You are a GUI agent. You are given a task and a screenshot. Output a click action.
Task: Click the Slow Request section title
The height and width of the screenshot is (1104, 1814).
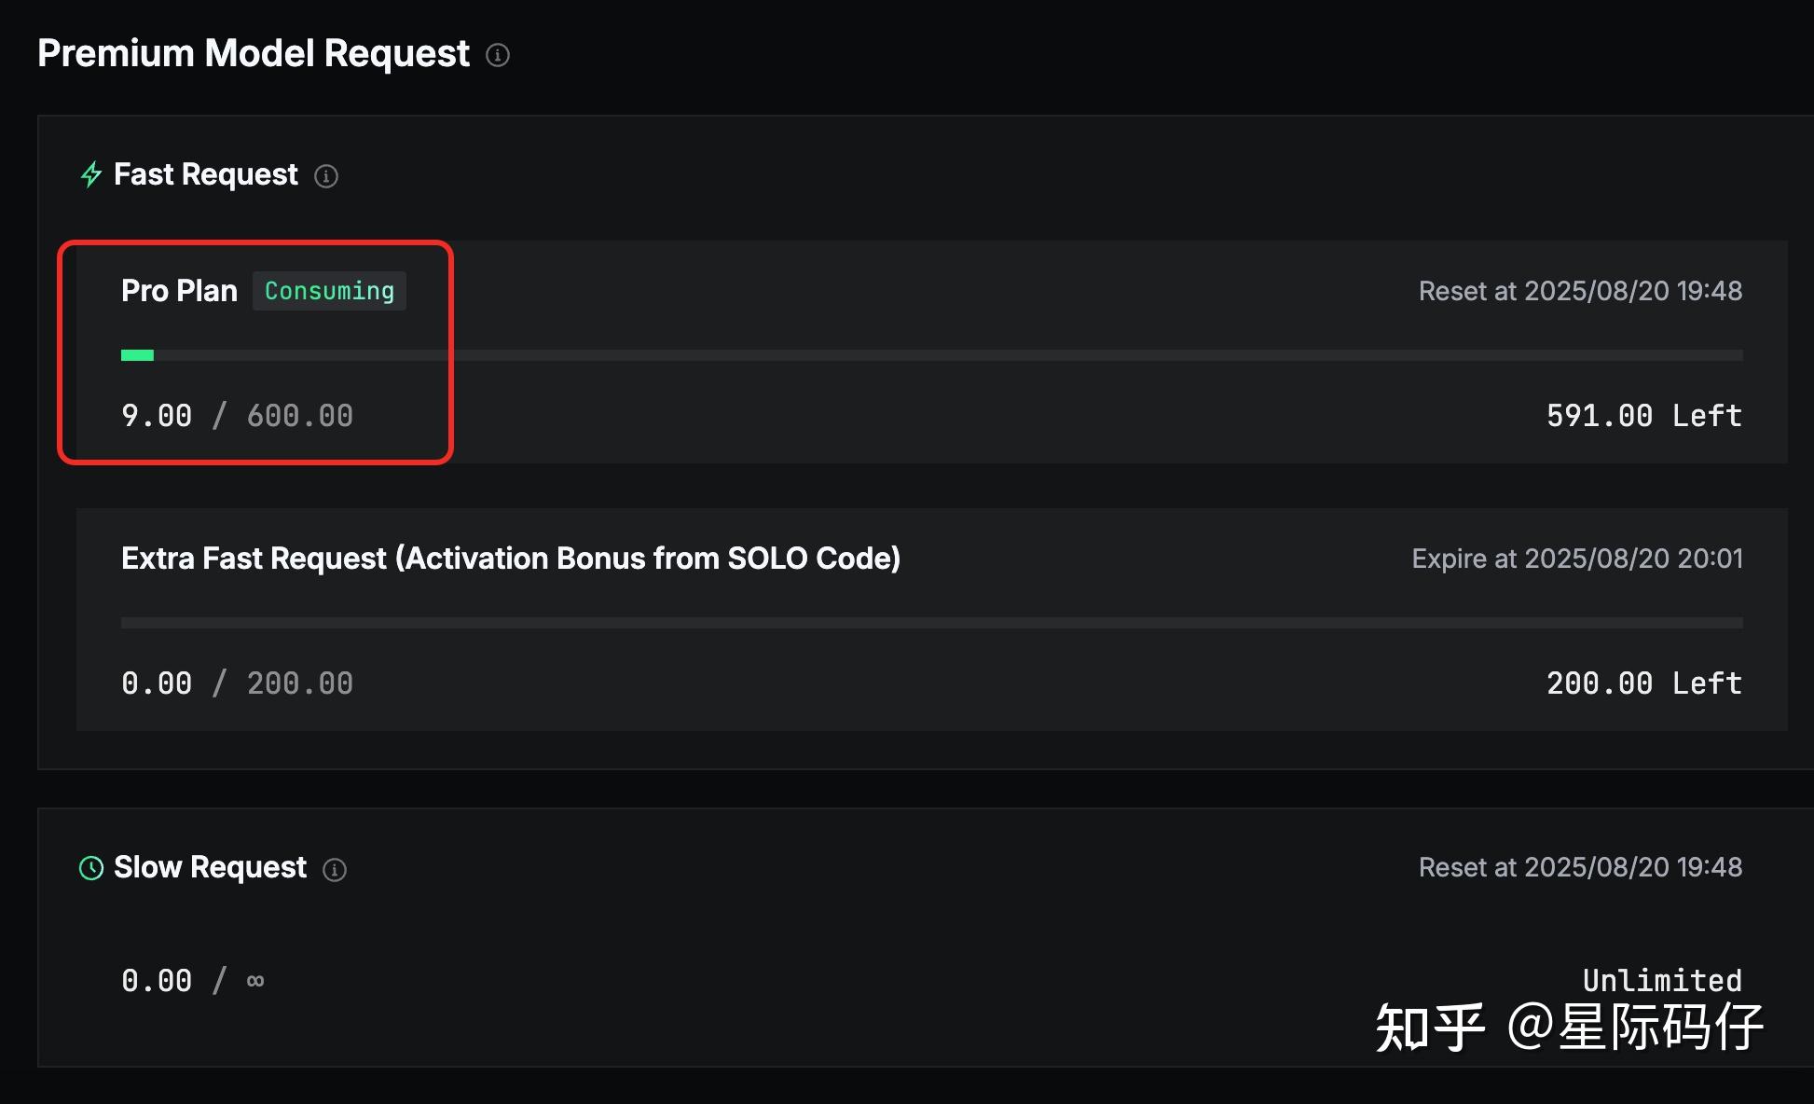click(x=210, y=867)
